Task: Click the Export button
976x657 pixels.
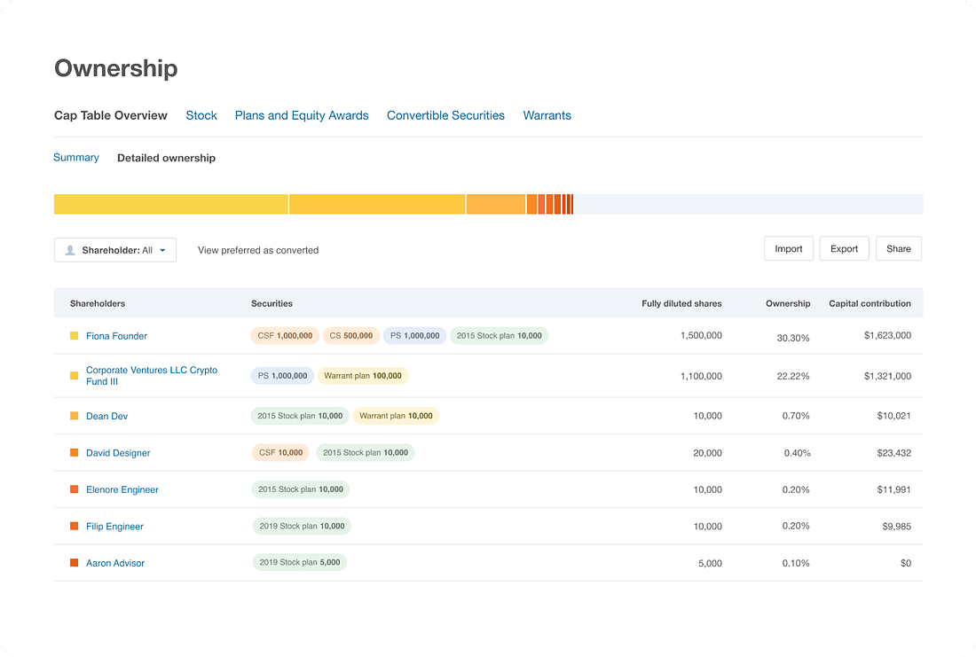Action: coord(844,249)
